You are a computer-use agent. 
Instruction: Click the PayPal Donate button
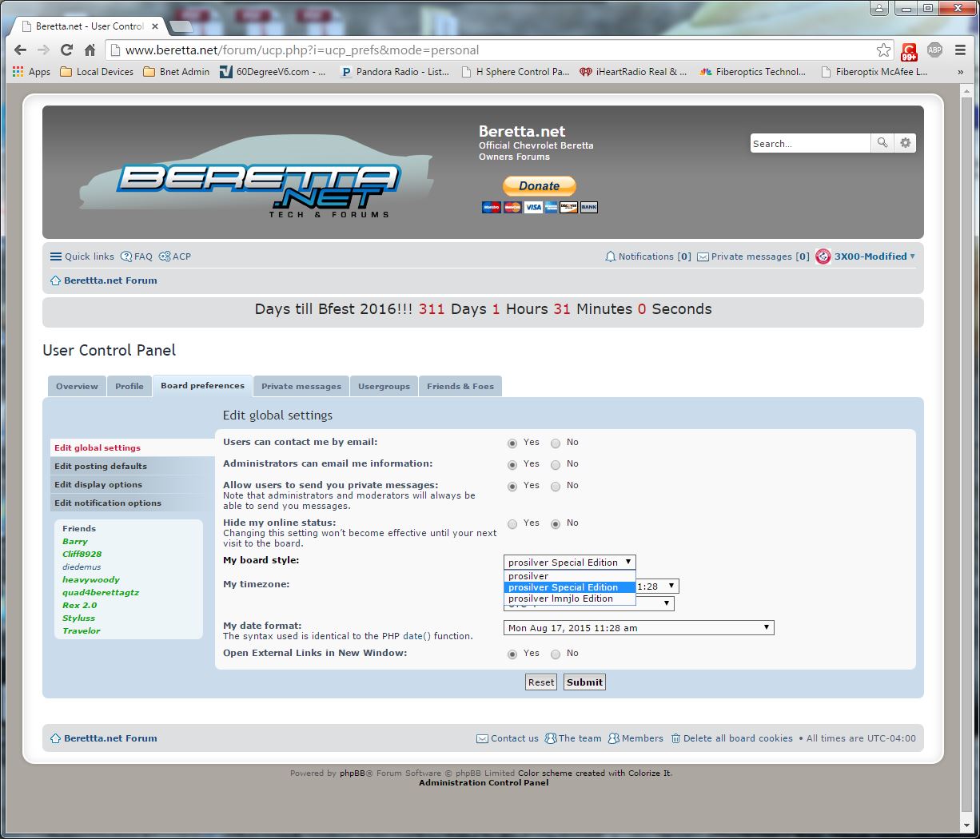[x=539, y=186]
